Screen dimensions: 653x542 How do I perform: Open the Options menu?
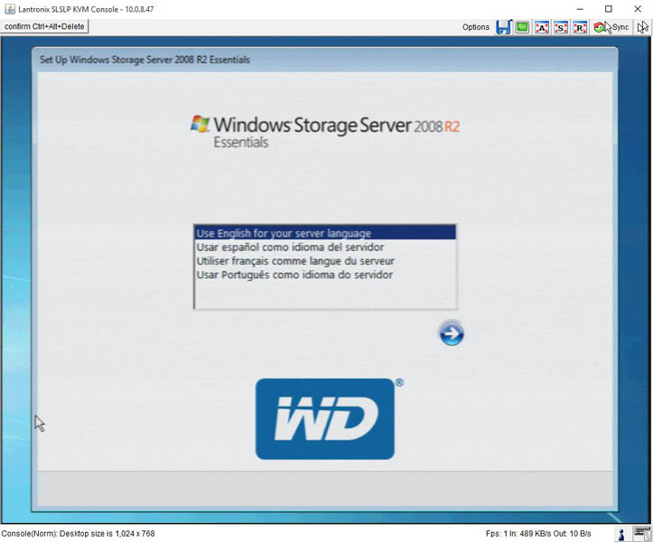tap(476, 27)
